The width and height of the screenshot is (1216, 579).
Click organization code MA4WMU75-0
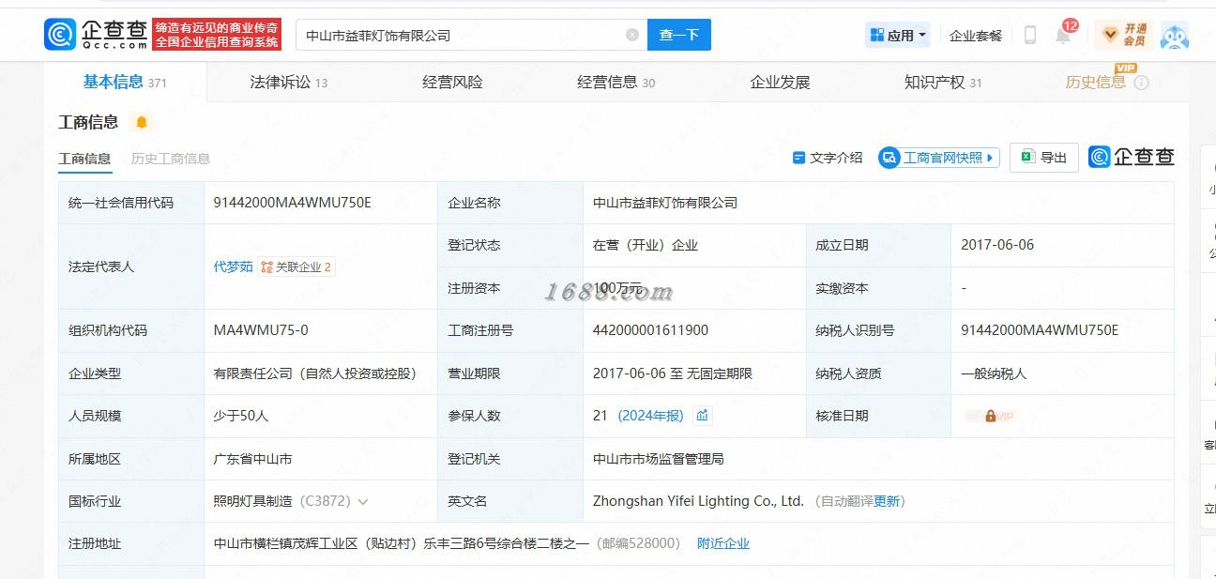click(261, 330)
